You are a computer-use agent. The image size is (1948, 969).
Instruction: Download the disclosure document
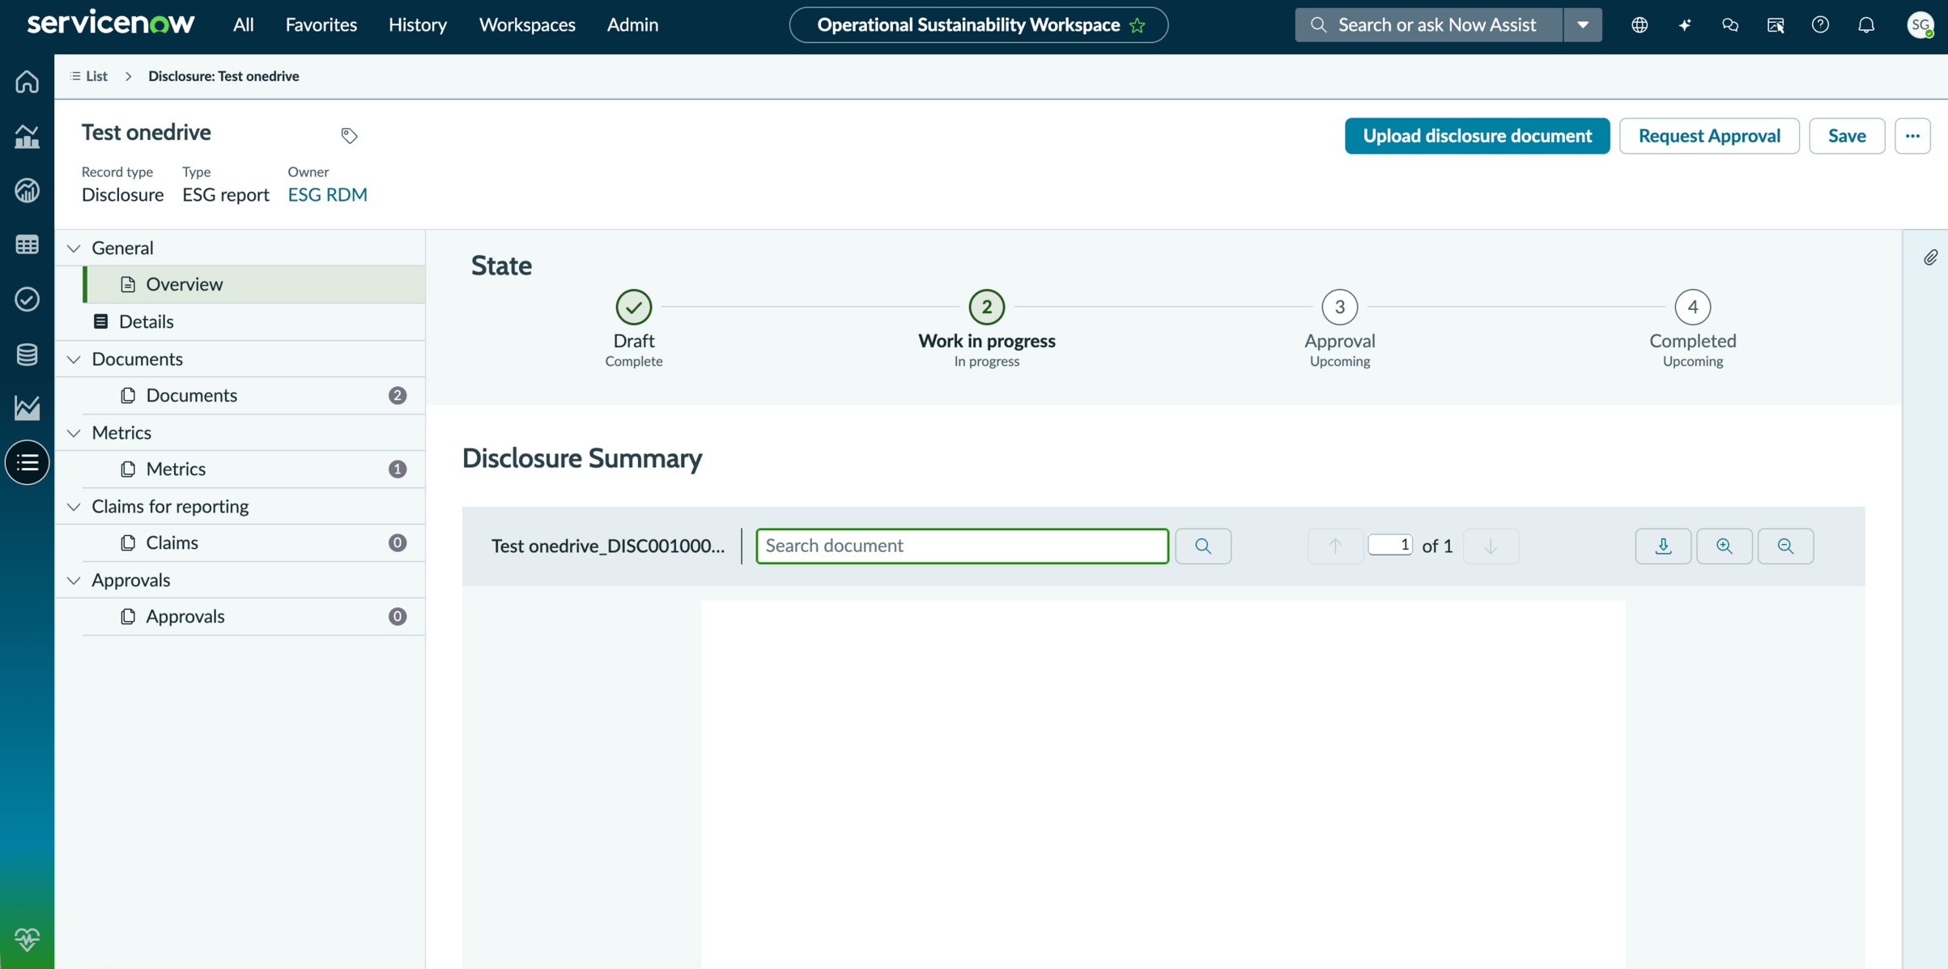tap(1663, 546)
